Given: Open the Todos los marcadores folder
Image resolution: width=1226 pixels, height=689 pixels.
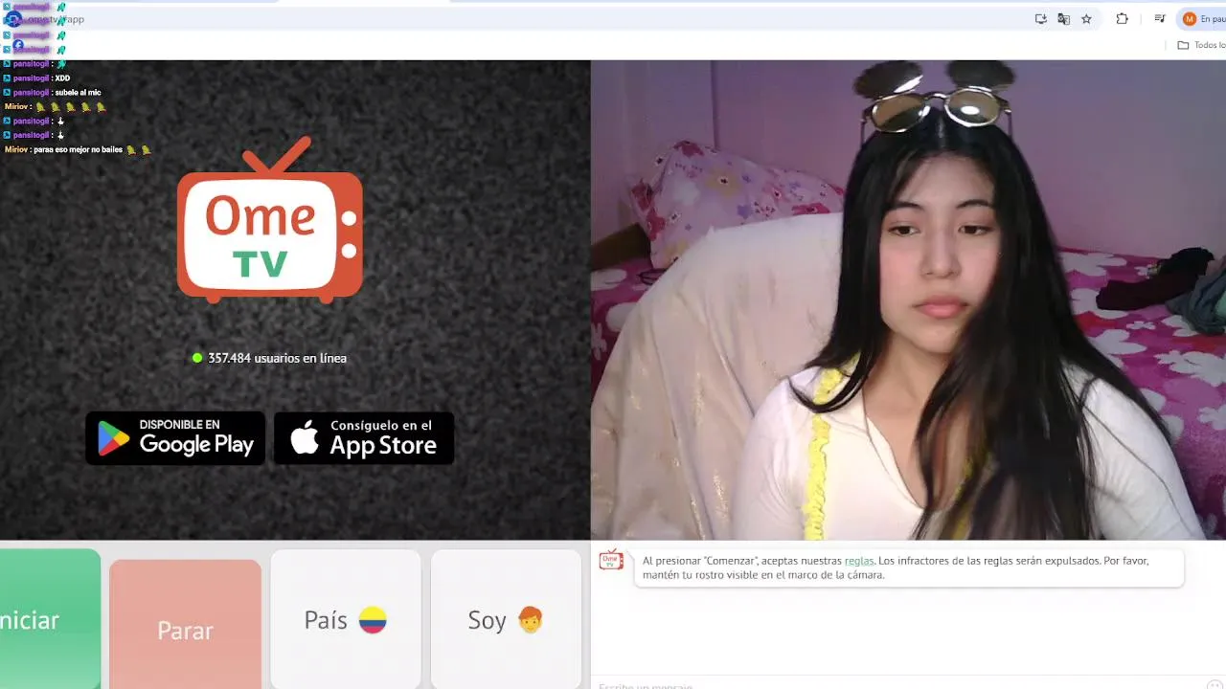Looking at the screenshot, I should [x=1201, y=45].
